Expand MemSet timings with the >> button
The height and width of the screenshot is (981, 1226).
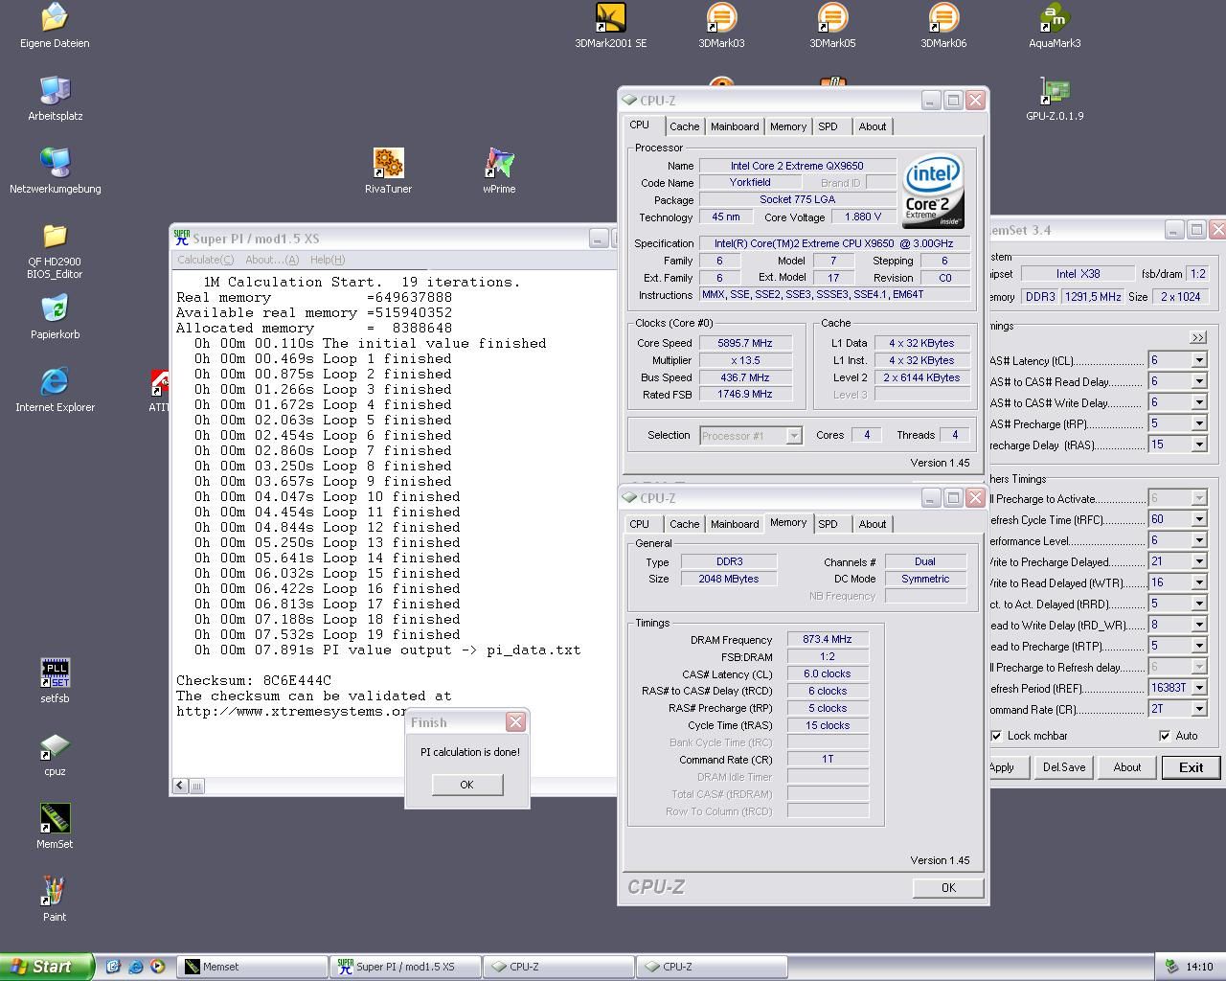[1197, 337]
